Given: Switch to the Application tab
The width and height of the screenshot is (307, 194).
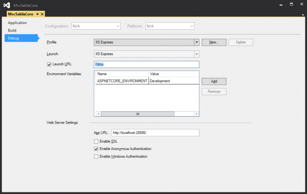Looking at the screenshot, I should [17, 23].
